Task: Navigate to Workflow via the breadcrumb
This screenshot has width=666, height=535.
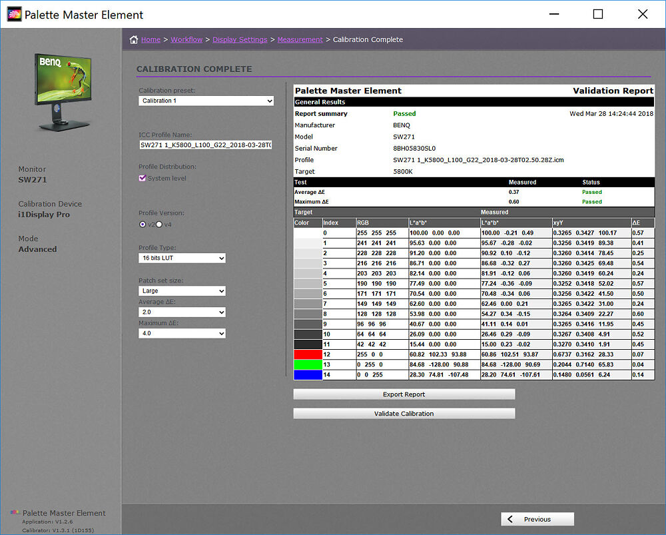Action: [x=186, y=39]
